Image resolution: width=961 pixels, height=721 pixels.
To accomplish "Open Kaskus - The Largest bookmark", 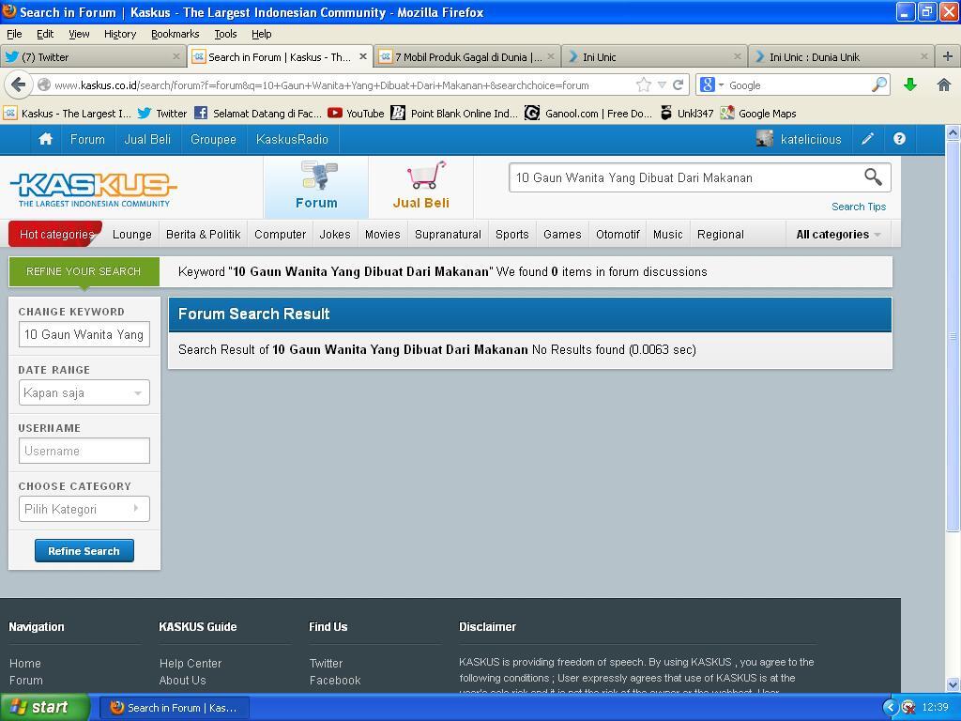I will point(67,114).
